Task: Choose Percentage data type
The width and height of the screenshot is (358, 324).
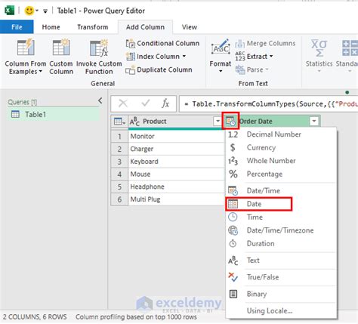Action: [281, 174]
